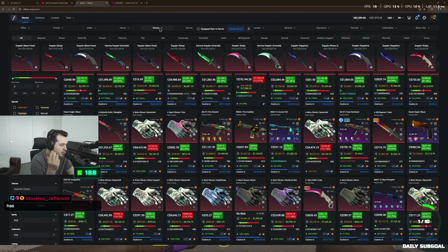Expand the Pistols category dropdown

(x=58, y=28)
